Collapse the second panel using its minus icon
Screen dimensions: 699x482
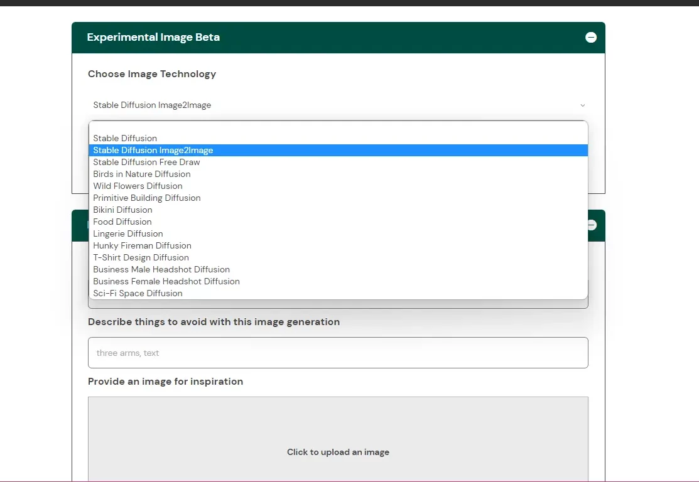tap(591, 225)
